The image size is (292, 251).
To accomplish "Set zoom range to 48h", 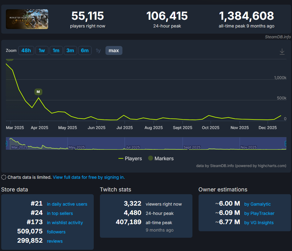I will click(x=26, y=50).
